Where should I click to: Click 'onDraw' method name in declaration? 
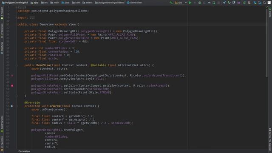[x=55, y=106]
